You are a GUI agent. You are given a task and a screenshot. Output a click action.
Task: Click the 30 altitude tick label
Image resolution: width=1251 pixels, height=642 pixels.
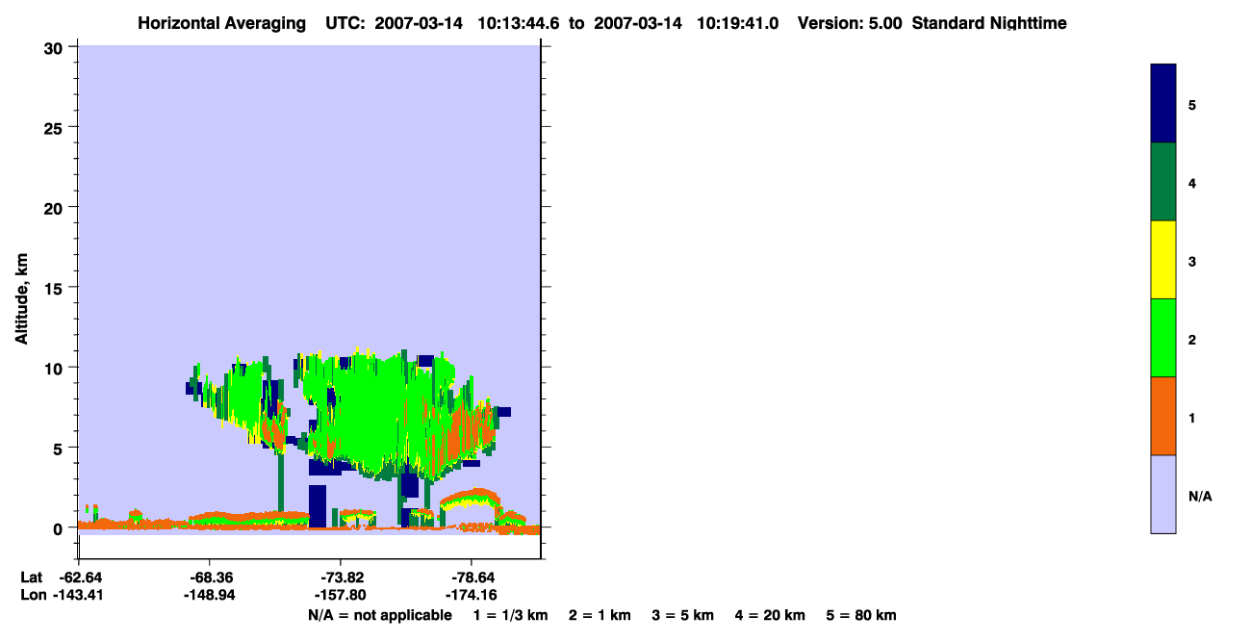click(x=55, y=47)
